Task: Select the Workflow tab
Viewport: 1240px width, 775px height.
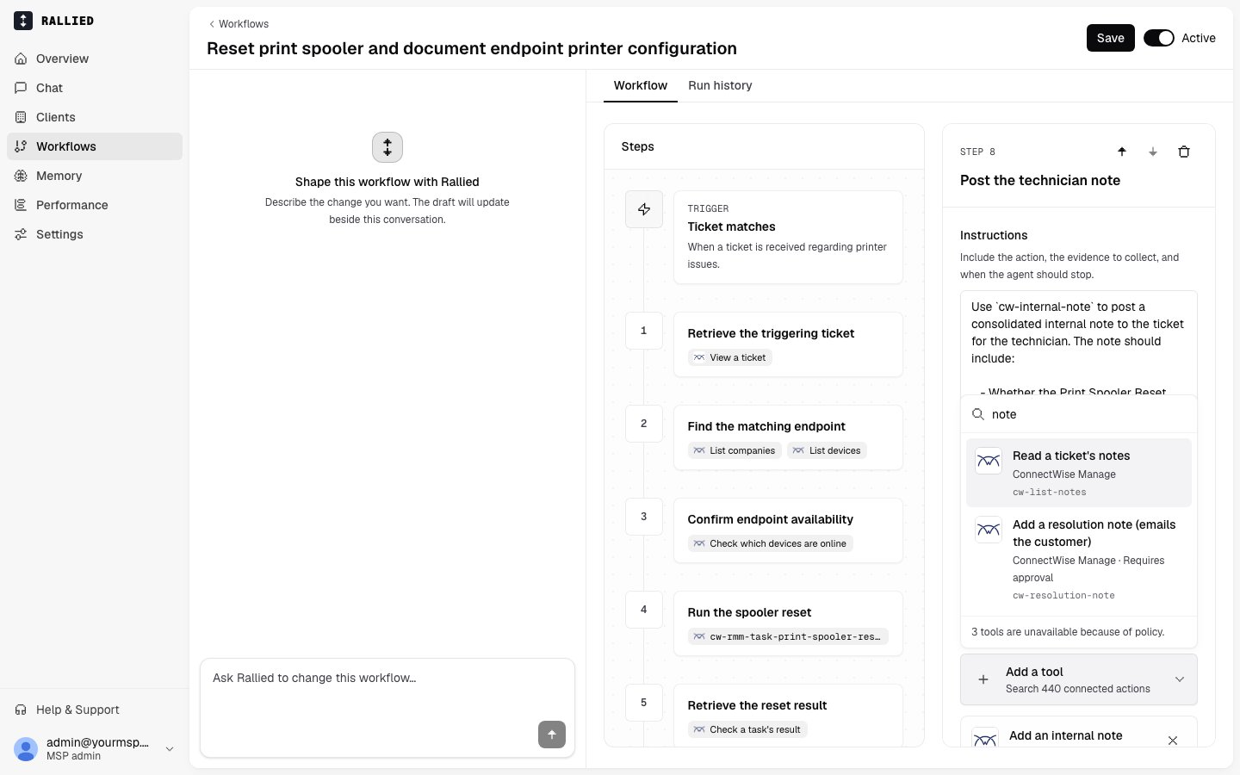Action: 640,85
